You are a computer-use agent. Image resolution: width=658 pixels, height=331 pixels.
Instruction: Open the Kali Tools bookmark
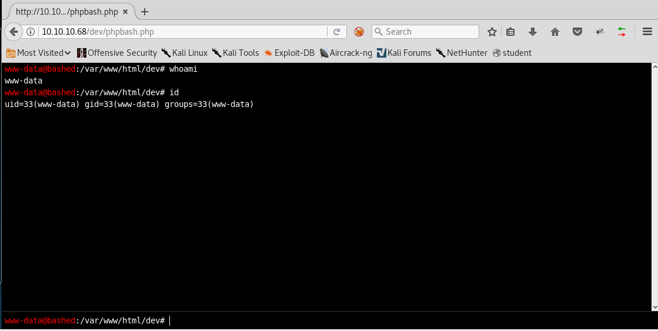[235, 53]
